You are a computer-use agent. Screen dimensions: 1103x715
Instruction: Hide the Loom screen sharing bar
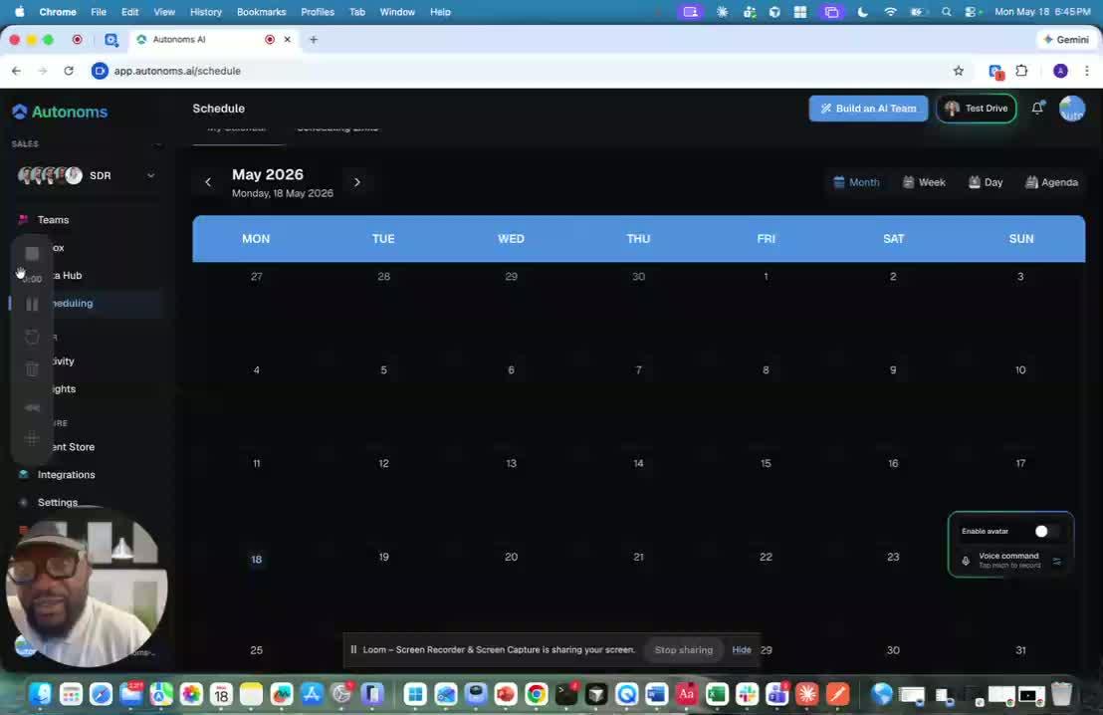[x=742, y=649]
